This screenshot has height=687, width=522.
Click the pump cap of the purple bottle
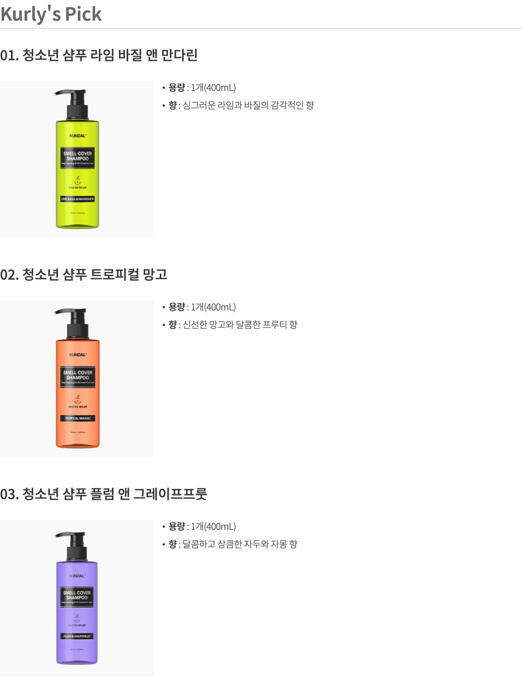tap(72, 545)
